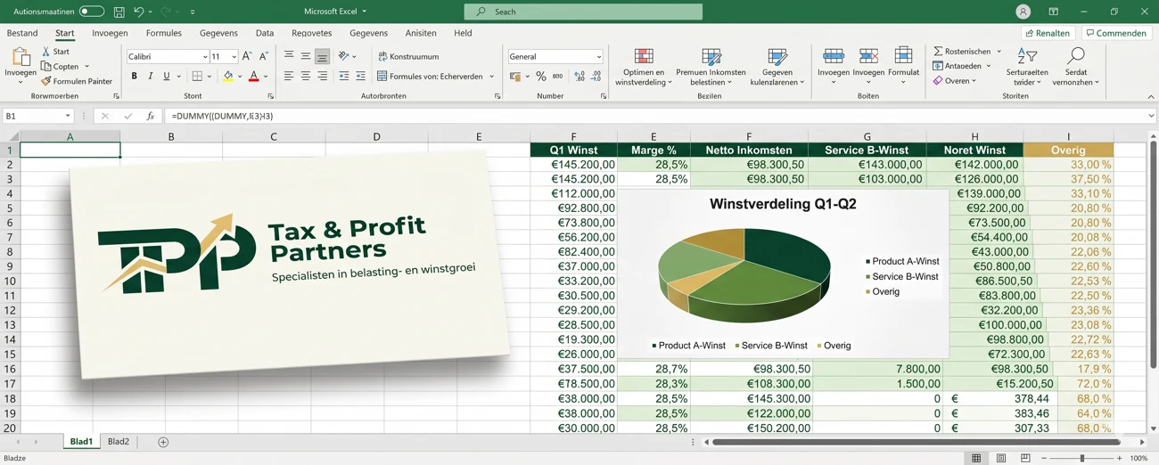1159x465 pixels.
Task: Open Formules von: Echerverden merge dropdown
Action: 491,77
